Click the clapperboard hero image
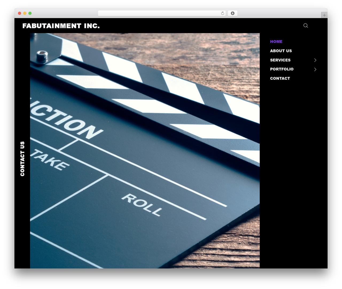This screenshot has height=289, width=342. [x=145, y=151]
